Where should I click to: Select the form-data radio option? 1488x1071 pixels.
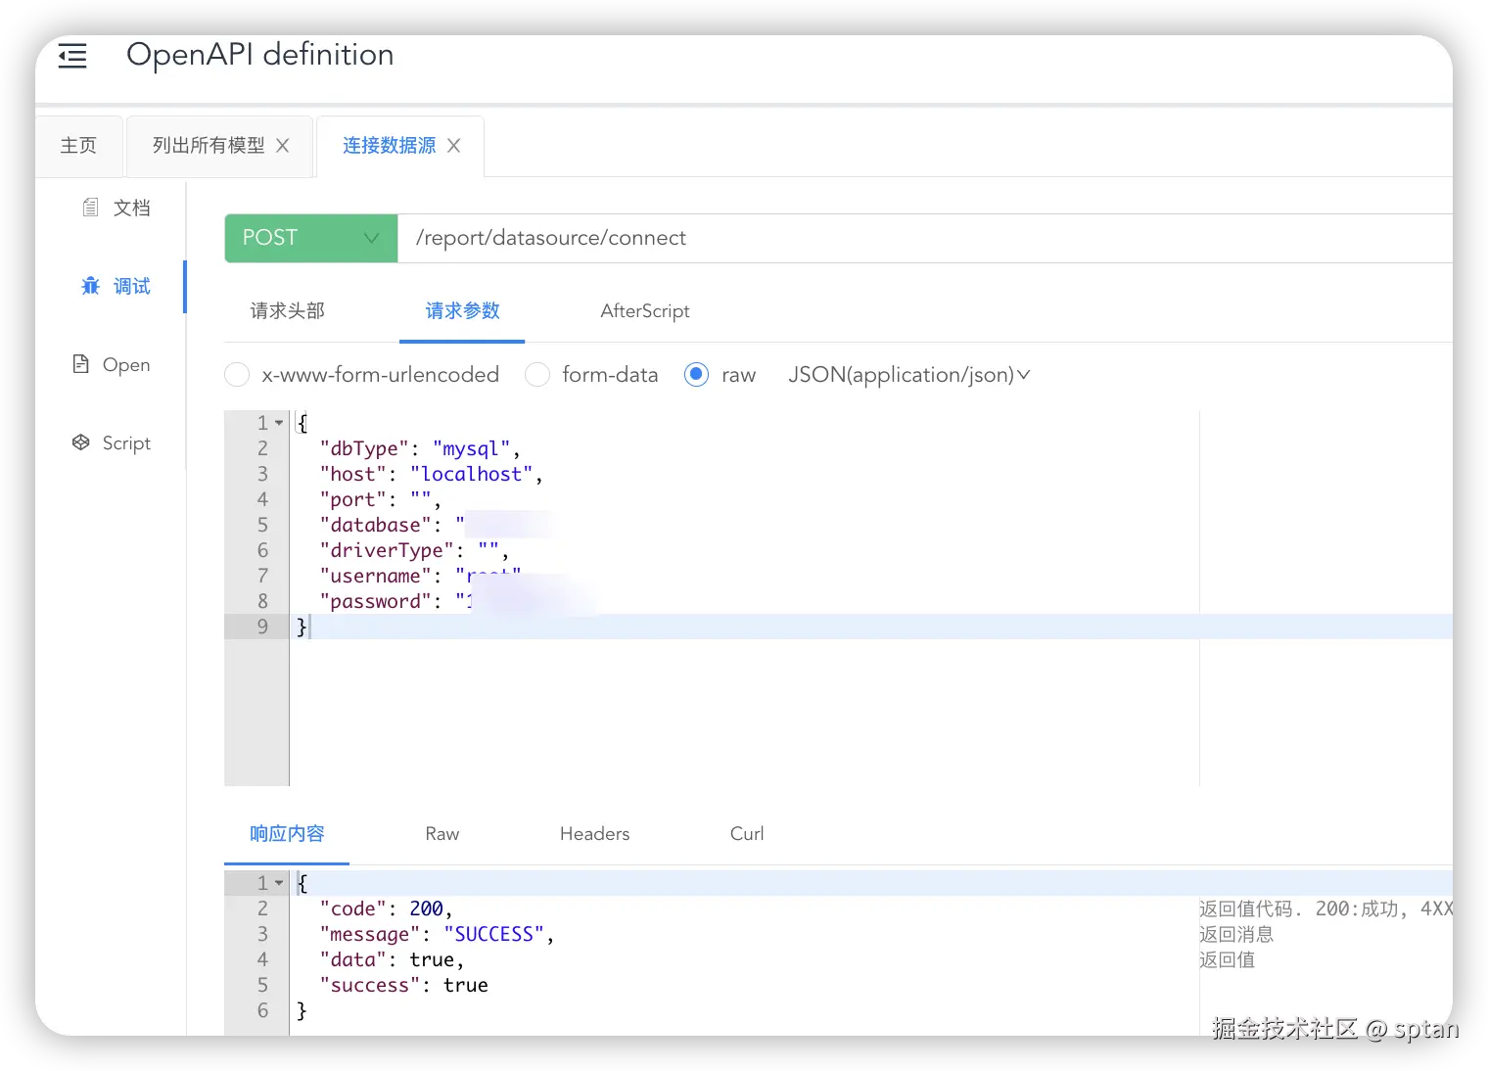[537, 375]
